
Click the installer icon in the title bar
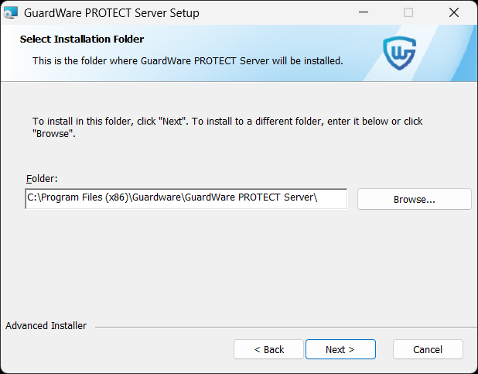tap(12, 12)
